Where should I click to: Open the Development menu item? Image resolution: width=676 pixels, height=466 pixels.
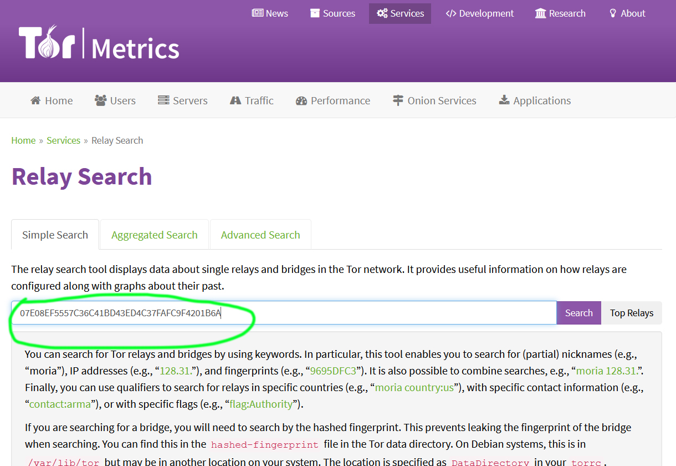(480, 13)
